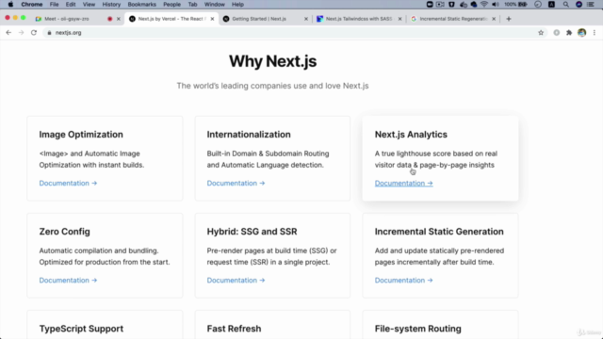This screenshot has width=603, height=339.
Task: Open Incremental Static Generation Documentation link
Action: pos(404,281)
